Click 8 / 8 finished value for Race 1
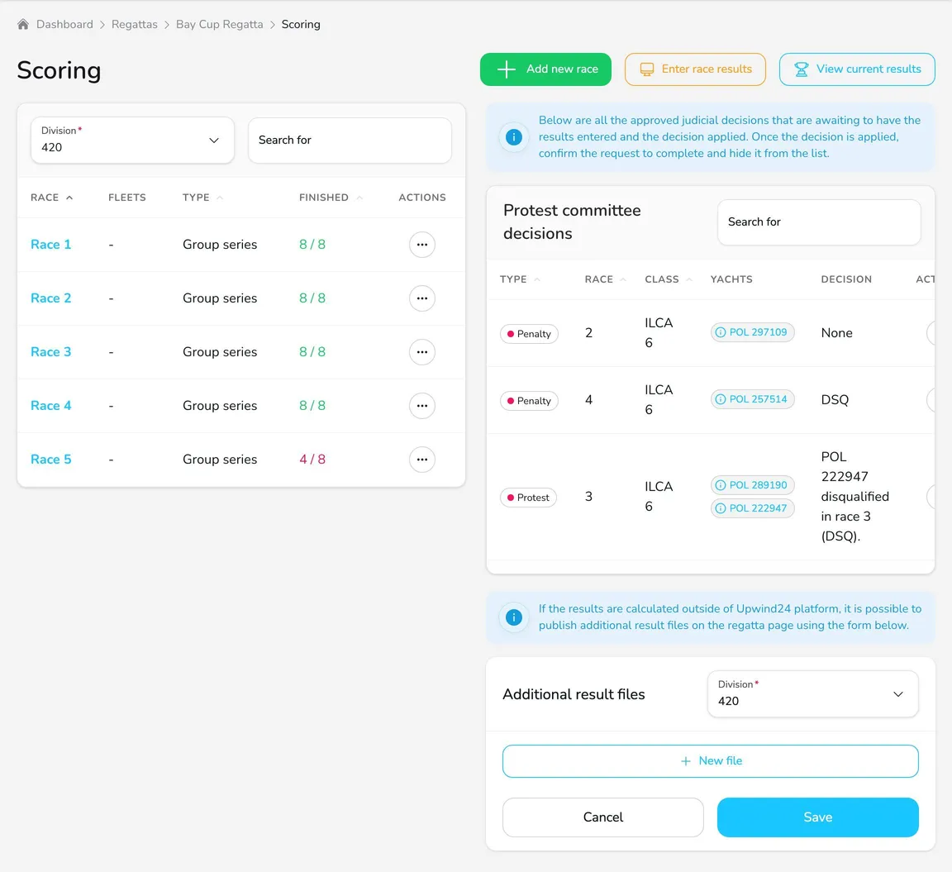 (x=312, y=245)
